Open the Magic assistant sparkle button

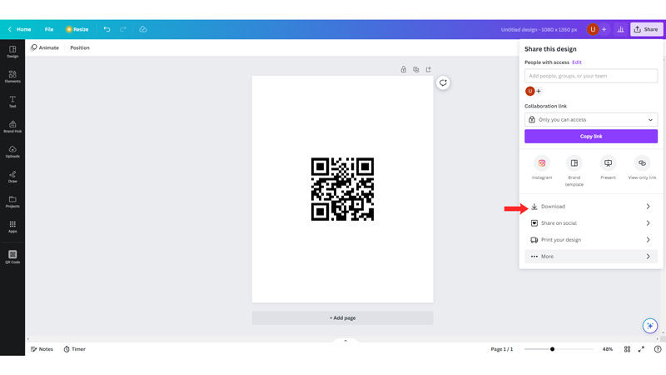[x=649, y=326]
